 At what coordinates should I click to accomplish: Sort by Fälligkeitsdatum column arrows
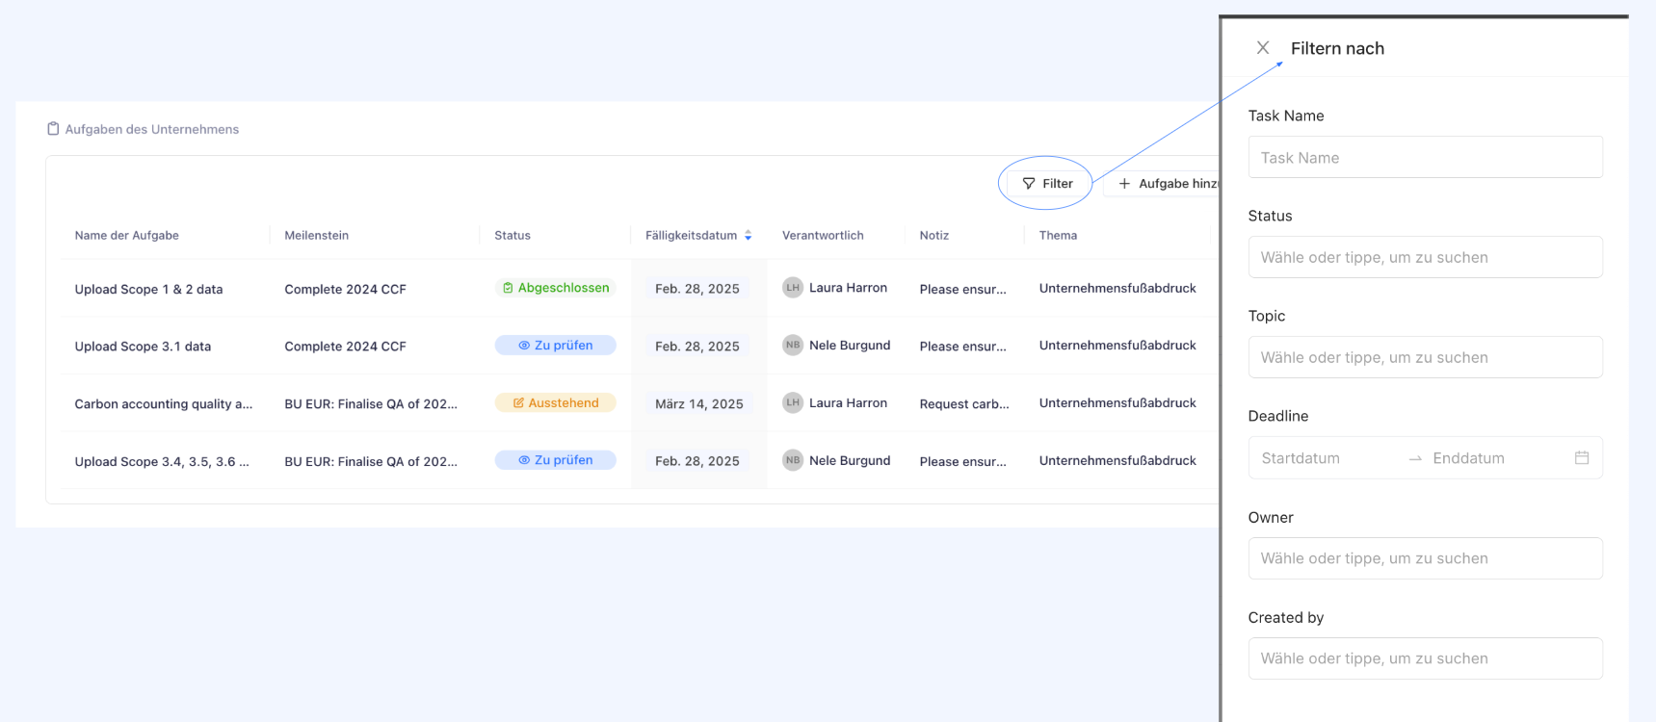click(748, 236)
